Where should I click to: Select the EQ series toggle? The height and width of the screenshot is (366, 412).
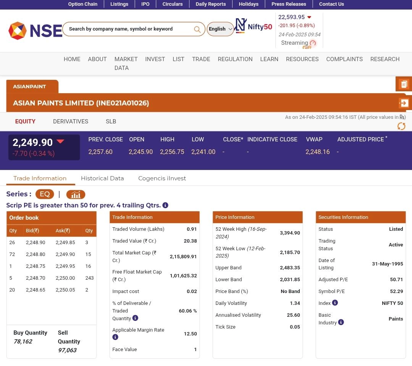45,194
